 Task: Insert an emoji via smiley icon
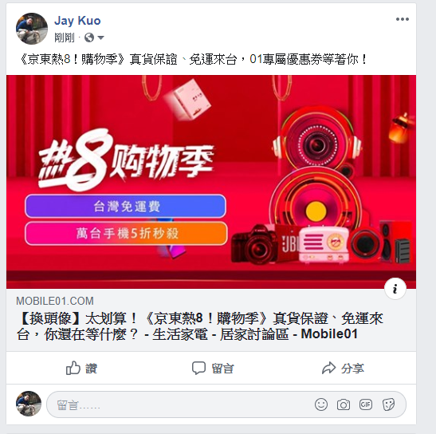[321, 404]
